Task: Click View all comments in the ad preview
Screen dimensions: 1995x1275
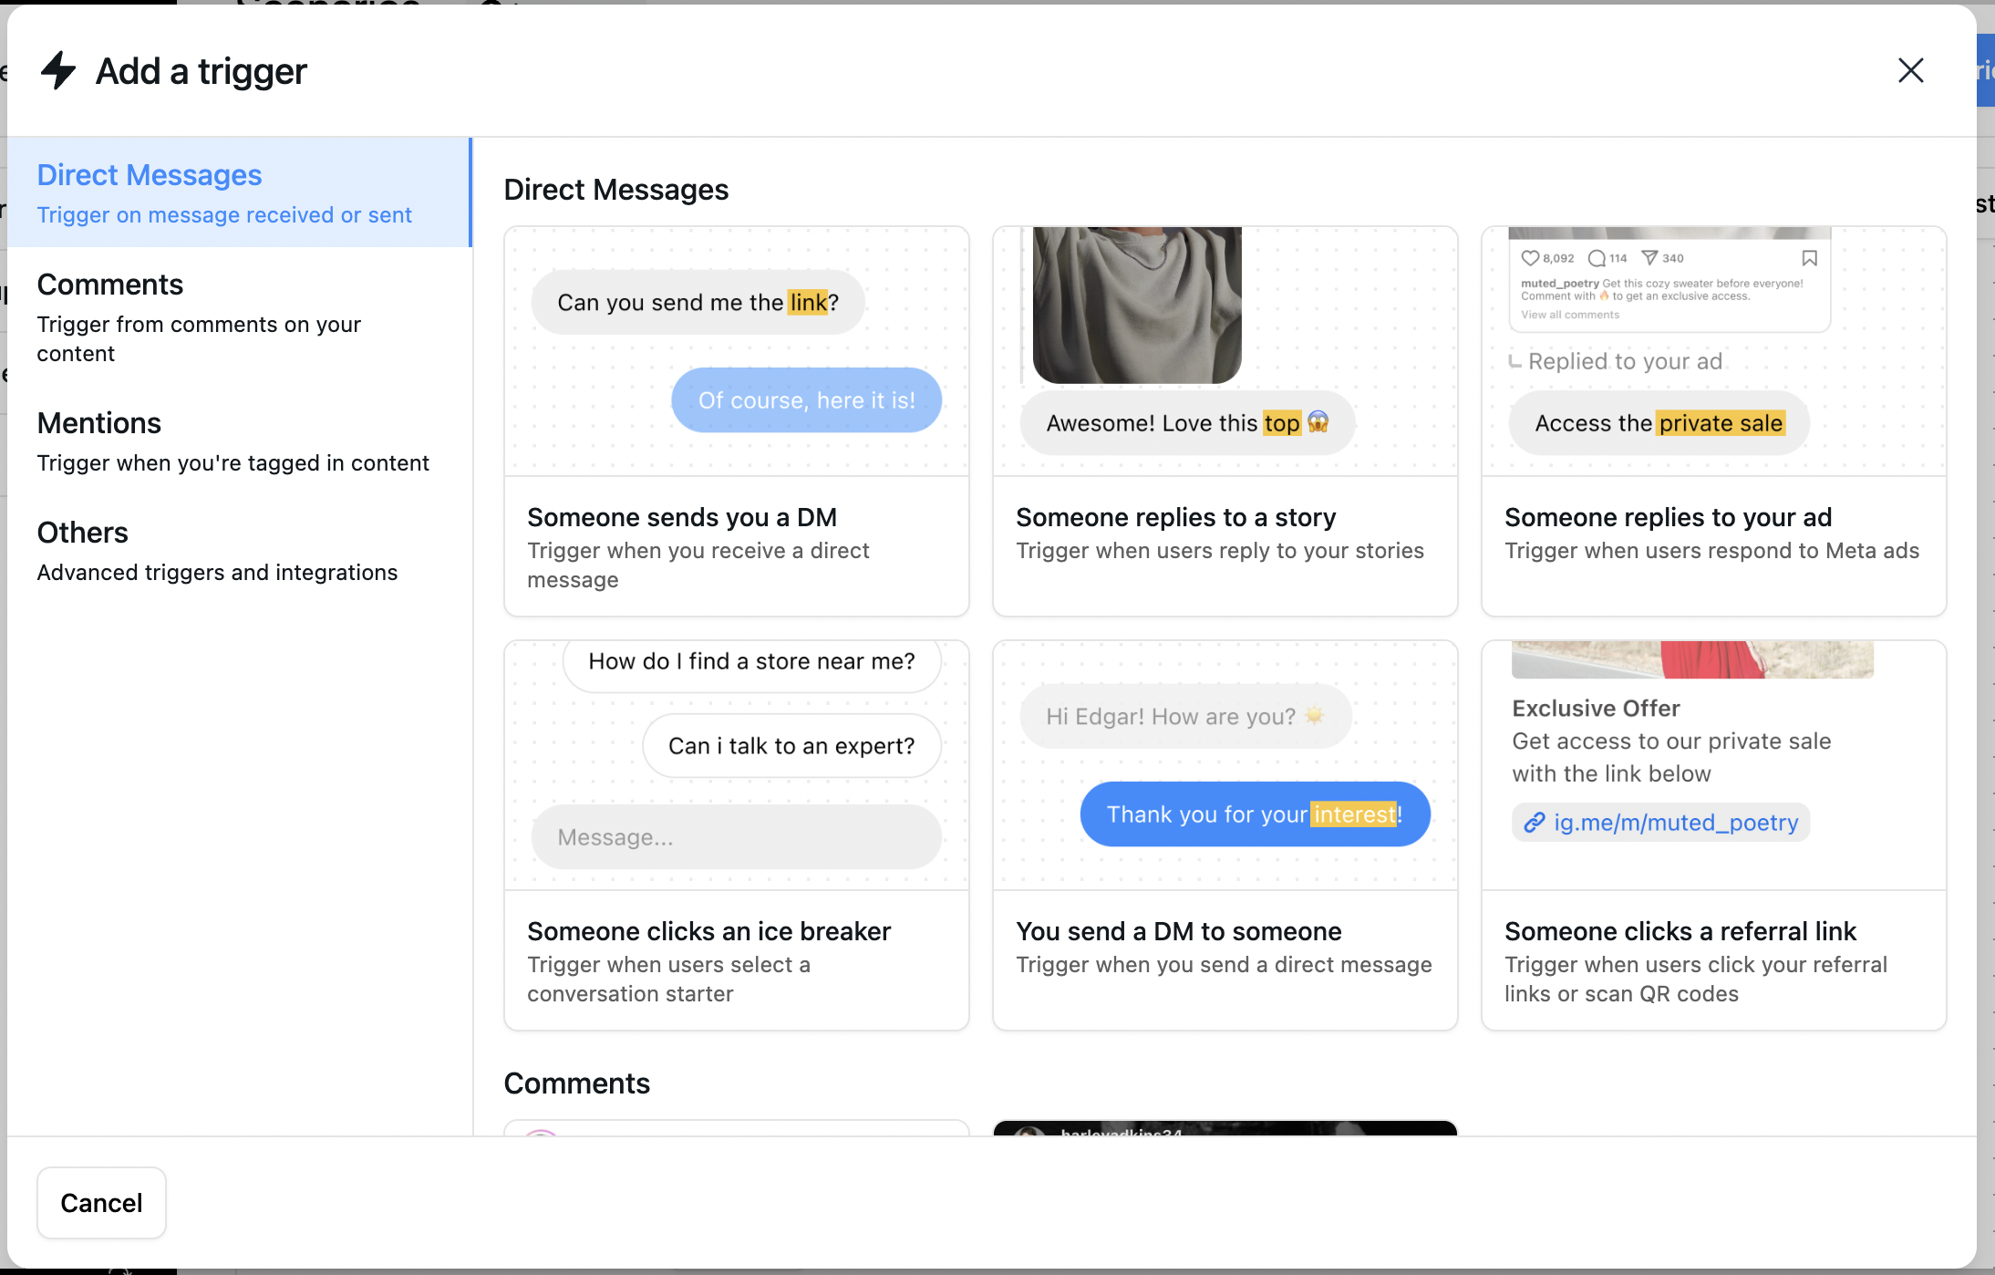Action: pyautogui.click(x=1570, y=314)
